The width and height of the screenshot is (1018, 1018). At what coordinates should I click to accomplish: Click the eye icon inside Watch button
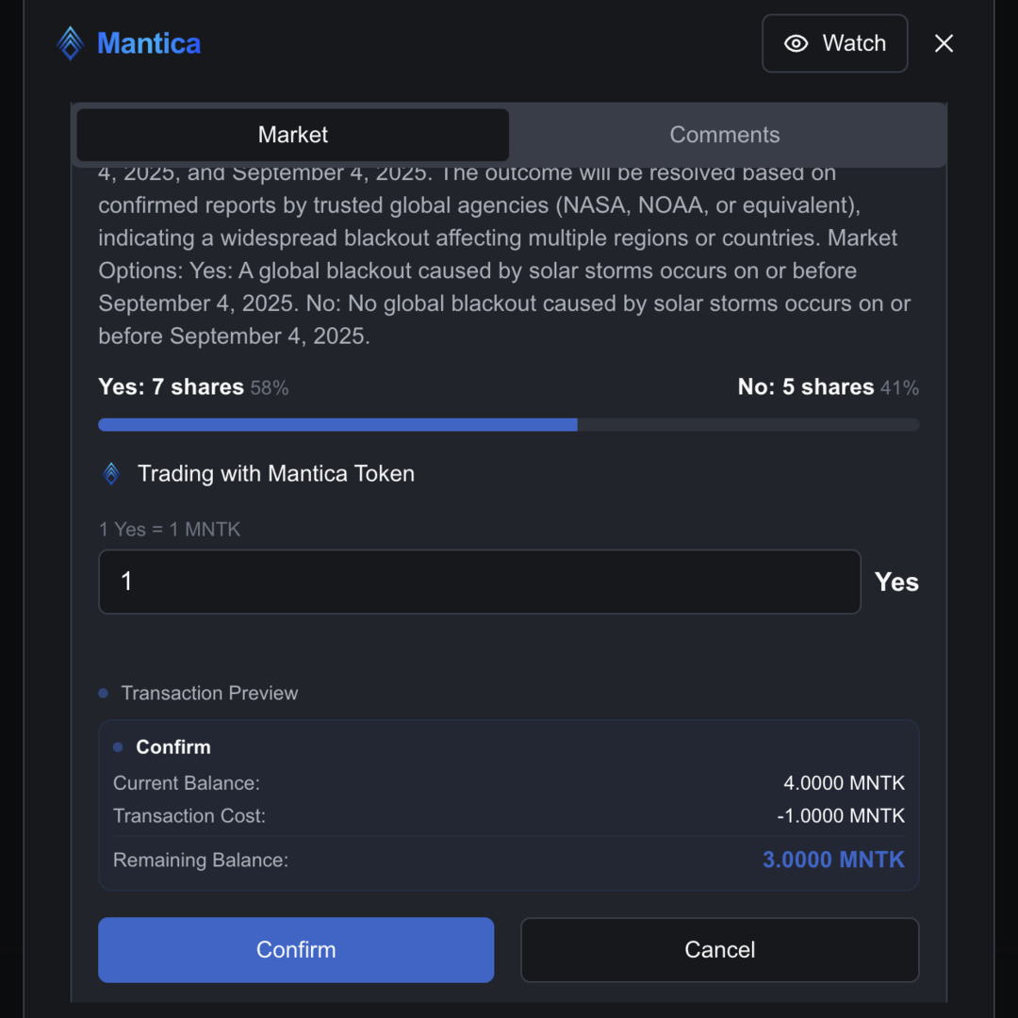click(x=796, y=43)
